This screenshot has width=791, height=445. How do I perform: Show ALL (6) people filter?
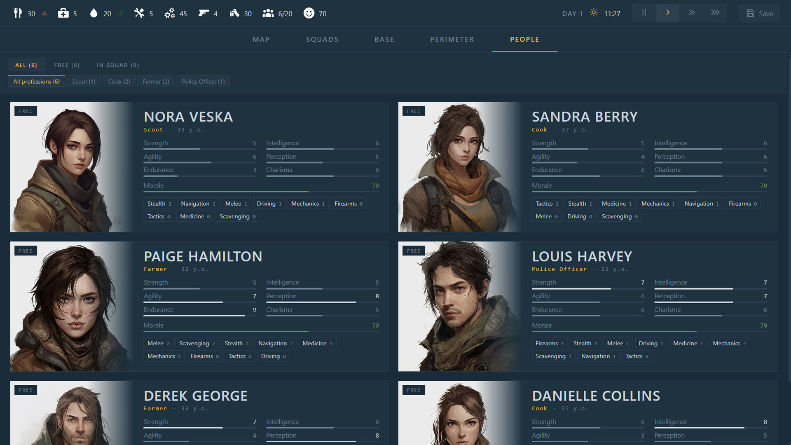26,65
